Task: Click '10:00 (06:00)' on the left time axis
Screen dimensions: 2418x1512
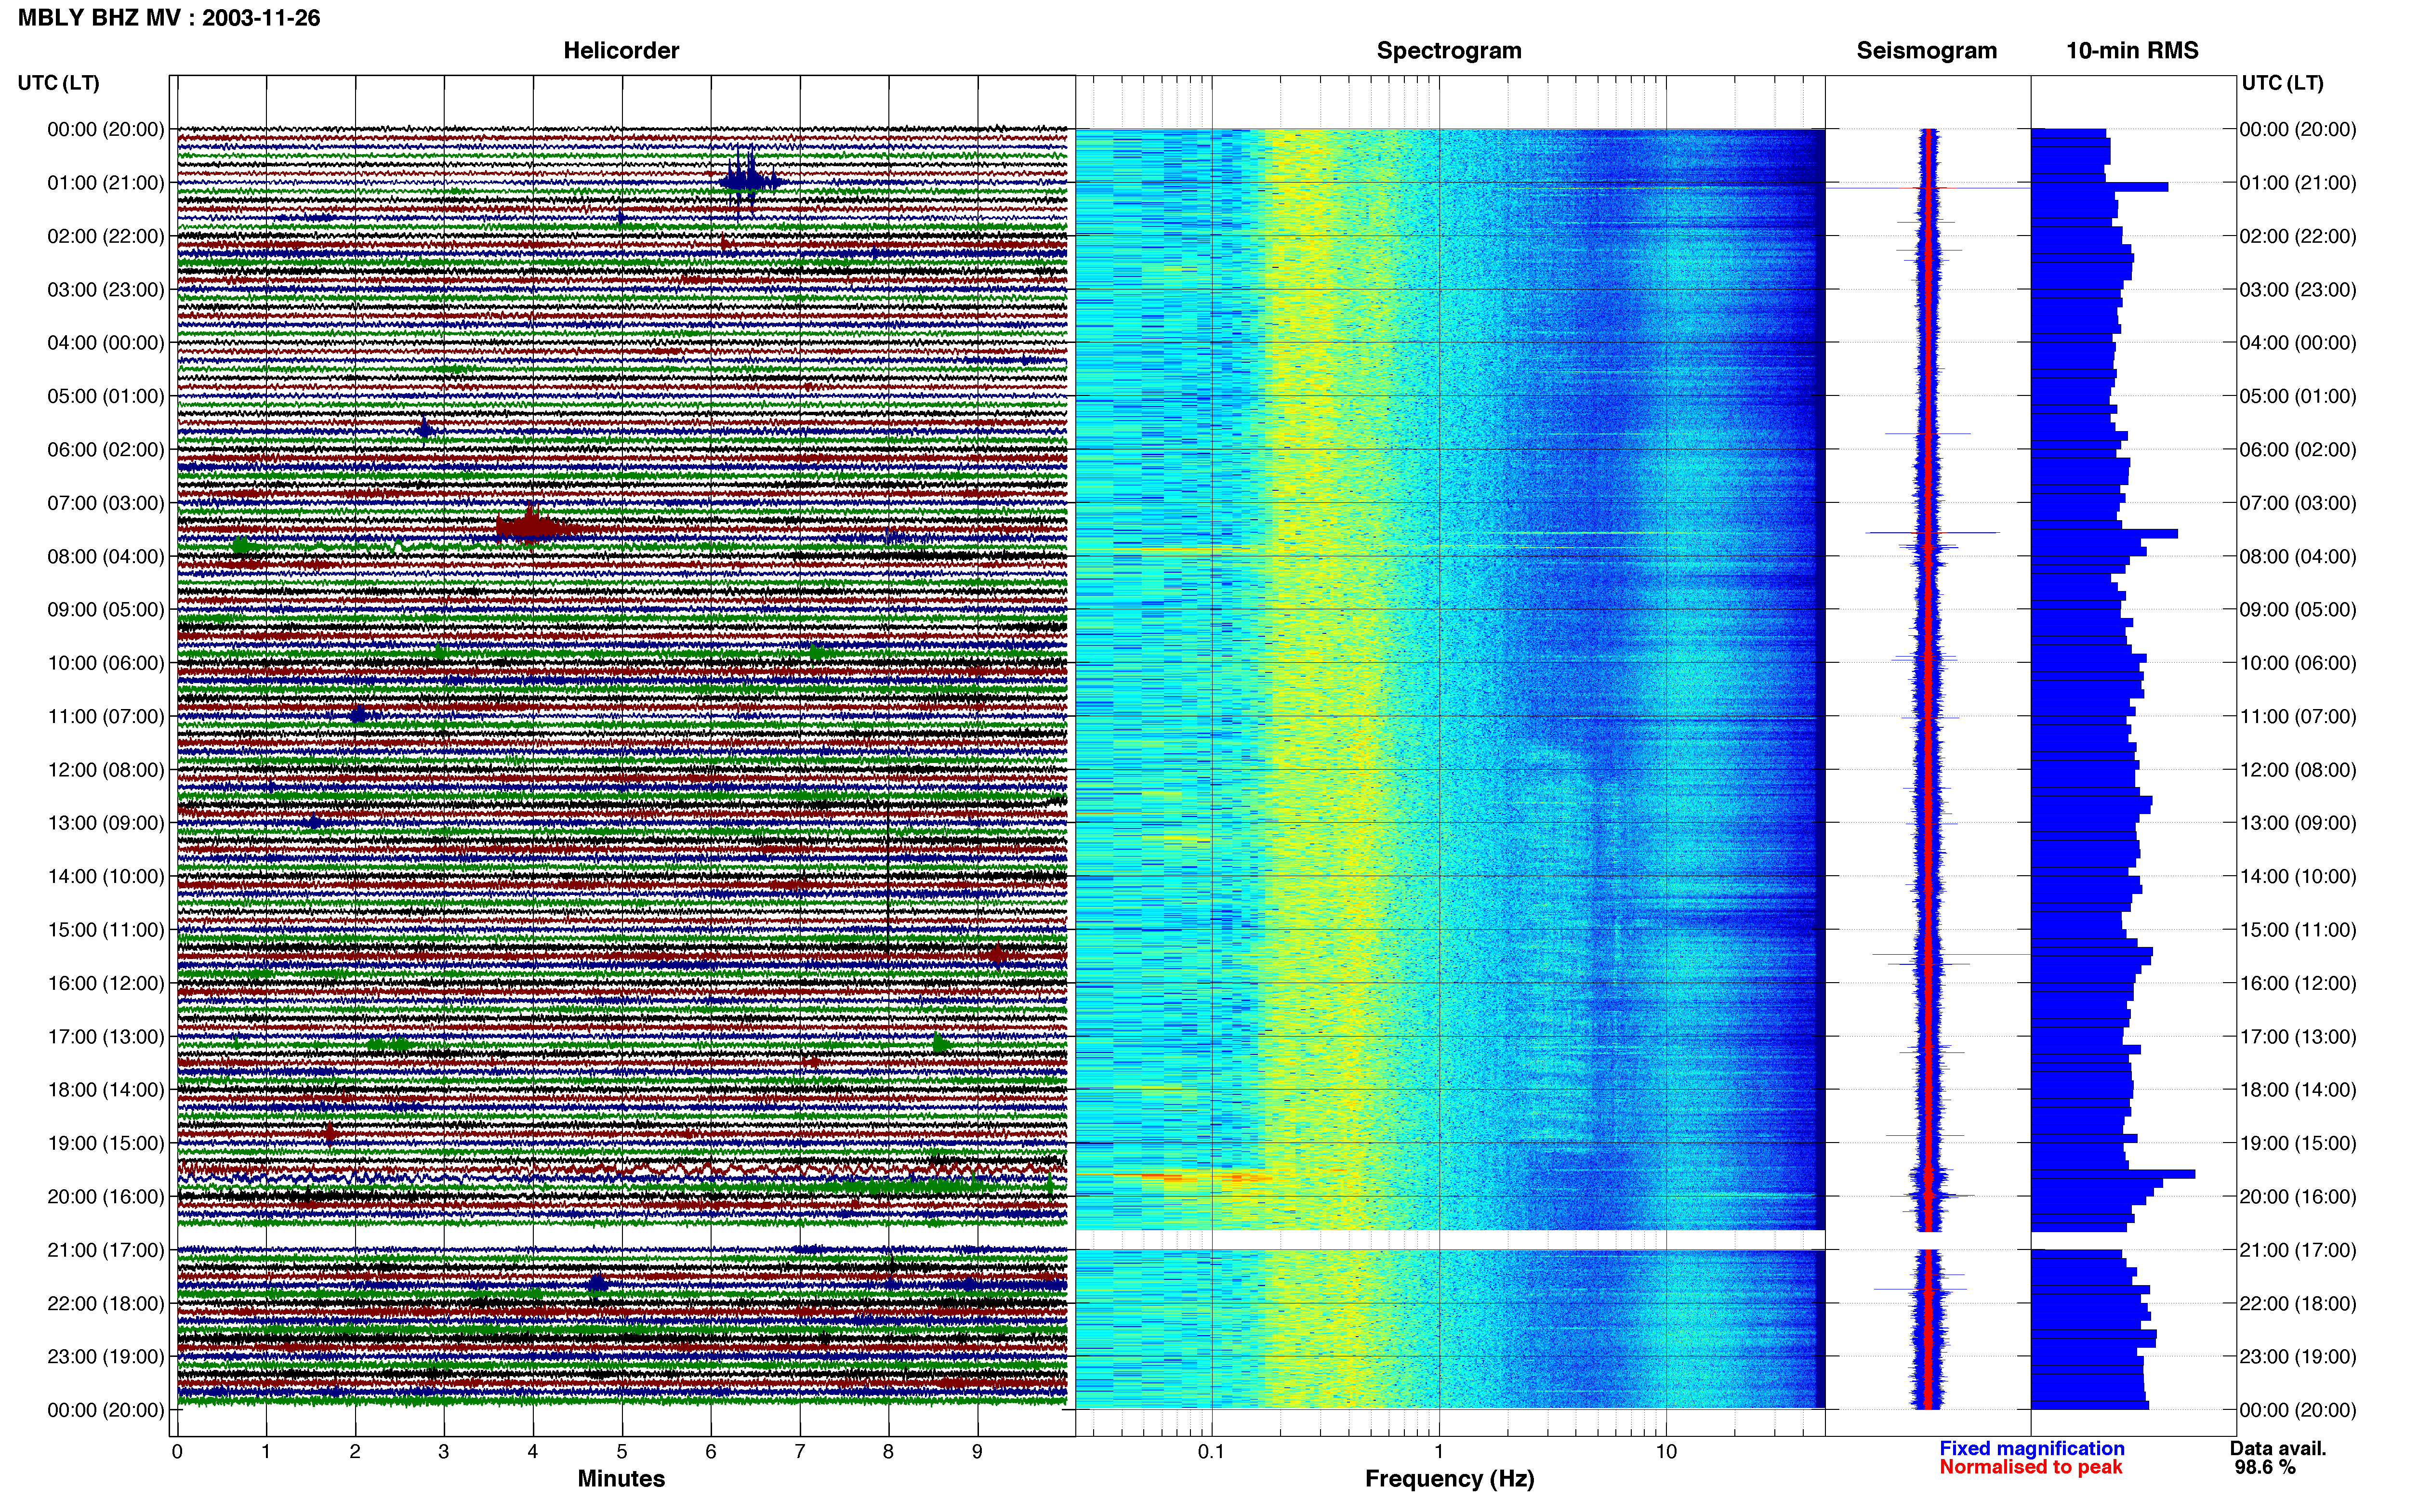Action: click(x=106, y=663)
